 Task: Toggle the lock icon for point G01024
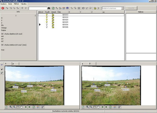[x=53, y=22]
